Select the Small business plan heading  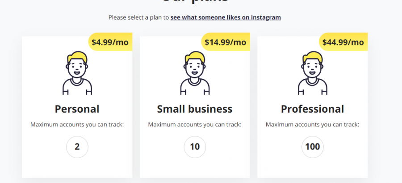[x=195, y=109]
